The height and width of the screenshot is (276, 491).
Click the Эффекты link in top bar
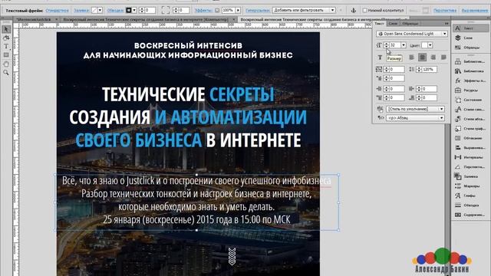tap(203, 10)
